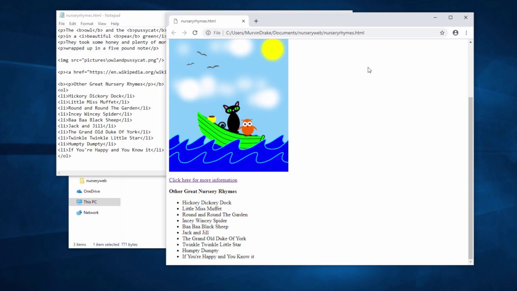
Task: Open Notepad's View menu
Action: pos(102,23)
